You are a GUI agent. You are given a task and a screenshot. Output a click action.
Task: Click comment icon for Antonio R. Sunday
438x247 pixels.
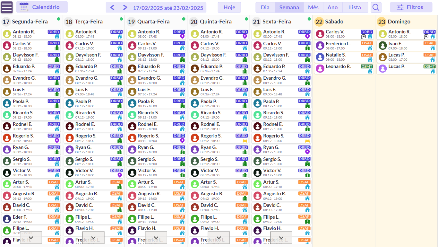tap(426, 36)
